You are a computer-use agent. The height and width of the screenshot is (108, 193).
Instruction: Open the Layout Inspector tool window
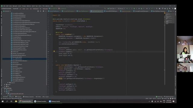click(x=169, y=97)
